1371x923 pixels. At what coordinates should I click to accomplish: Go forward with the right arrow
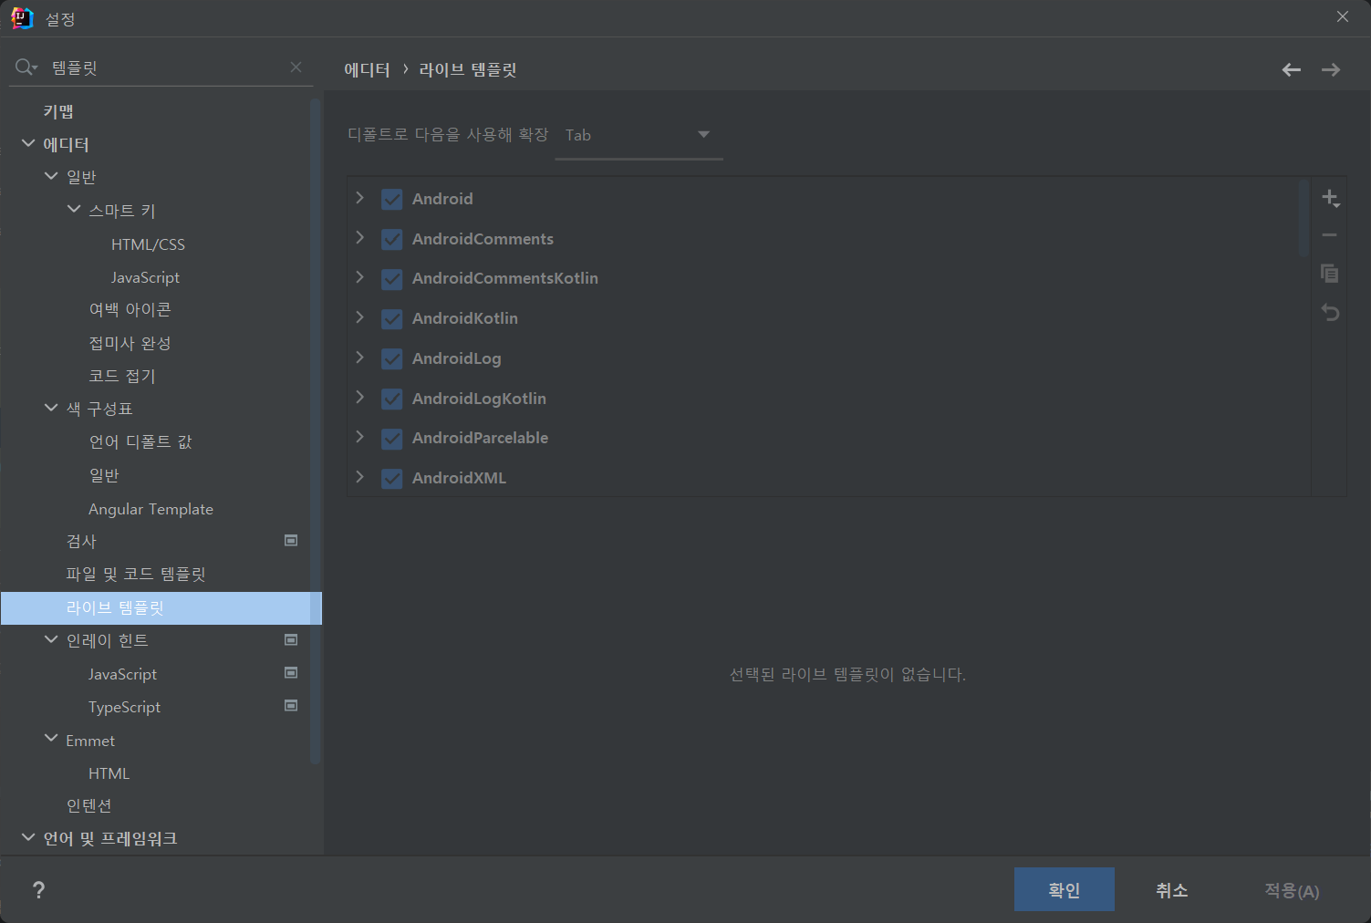pyautogui.click(x=1331, y=69)
